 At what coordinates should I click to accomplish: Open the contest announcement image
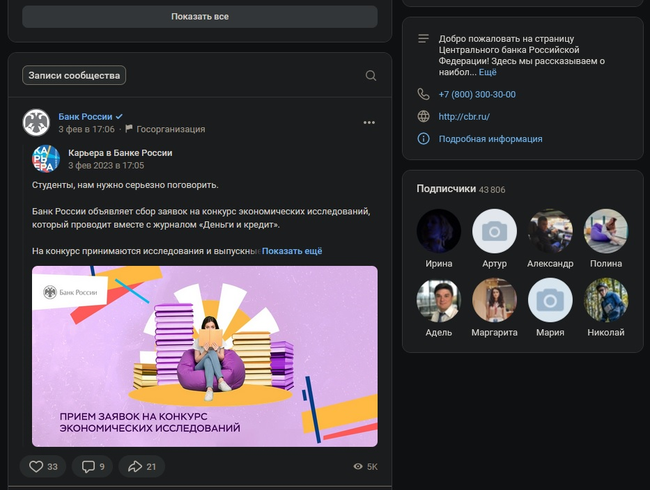(205, 356)
